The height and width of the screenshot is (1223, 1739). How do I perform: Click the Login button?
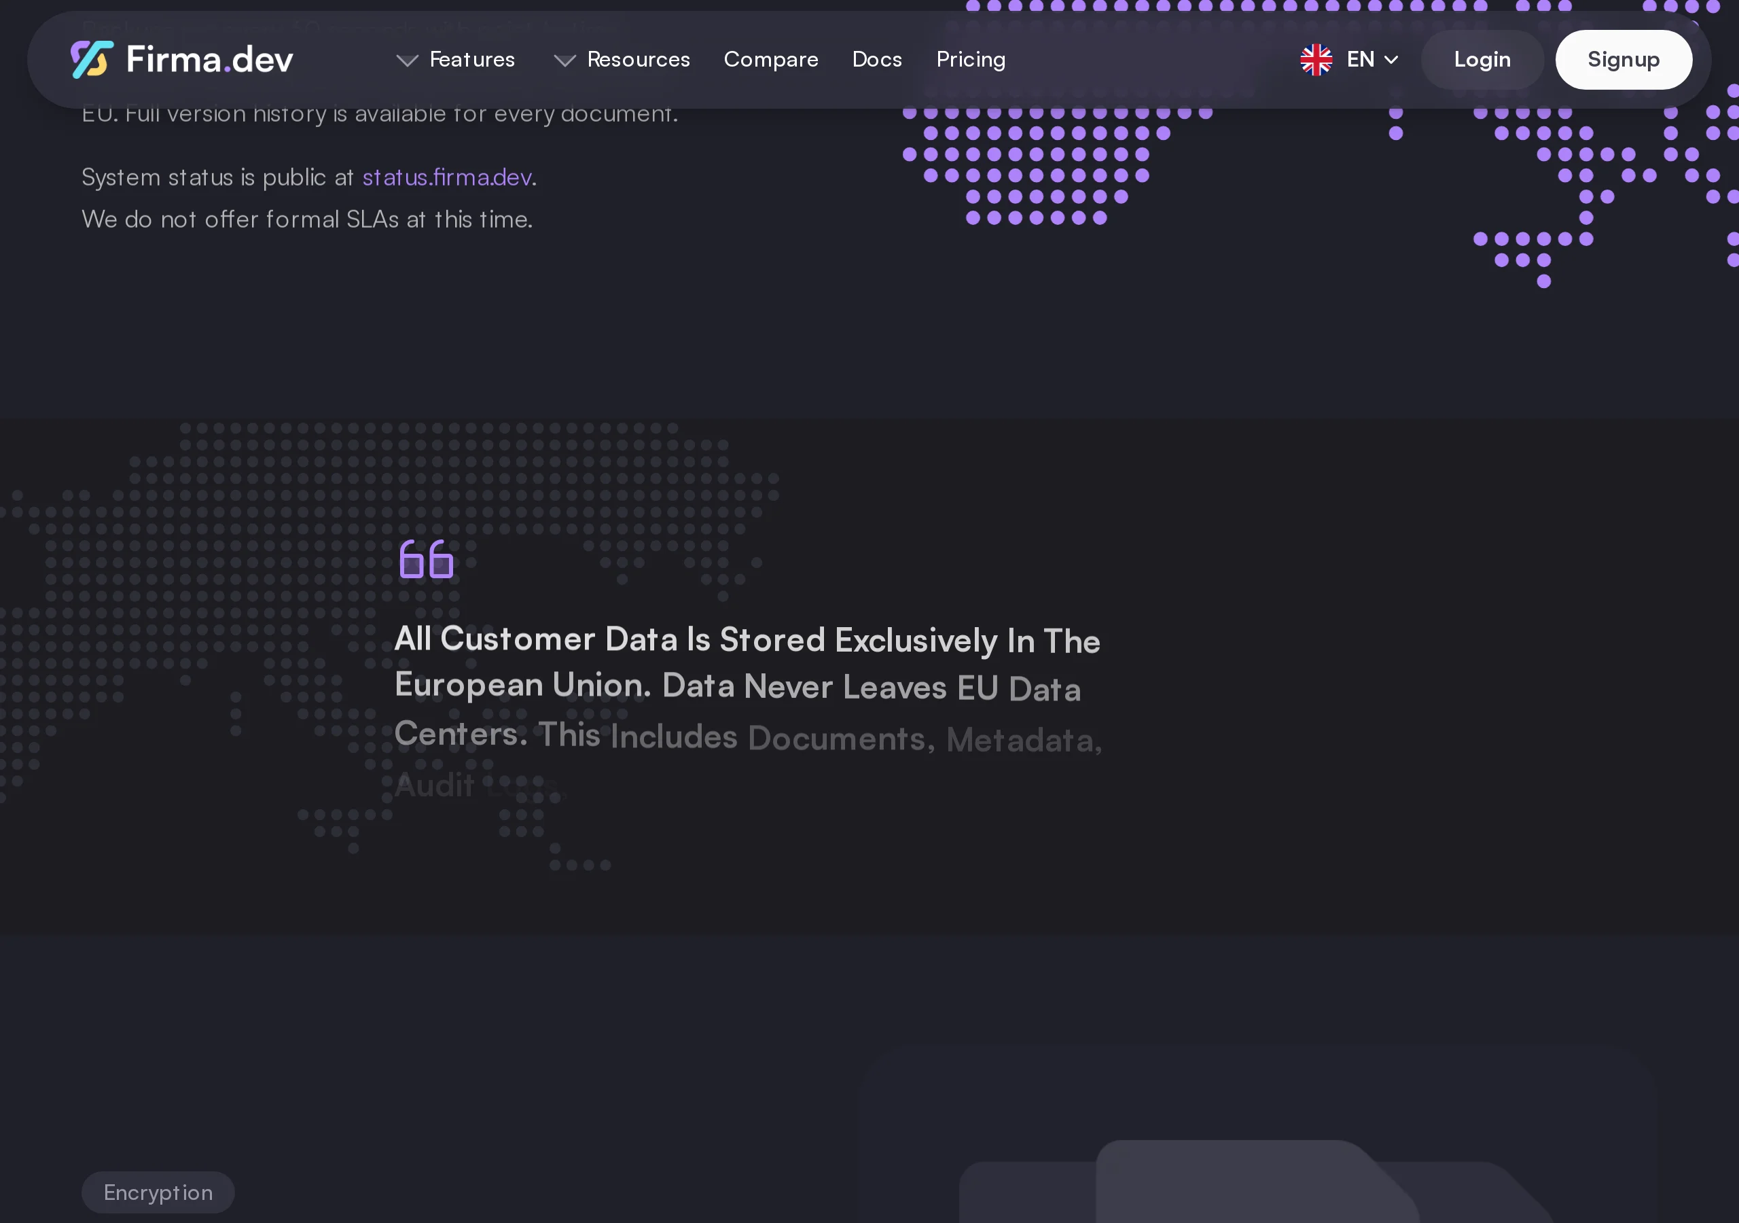[1482, 59]
